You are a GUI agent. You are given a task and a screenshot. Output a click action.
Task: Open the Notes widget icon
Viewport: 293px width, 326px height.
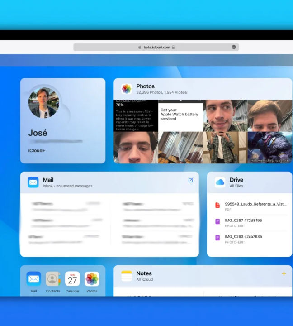click(127, 276)
